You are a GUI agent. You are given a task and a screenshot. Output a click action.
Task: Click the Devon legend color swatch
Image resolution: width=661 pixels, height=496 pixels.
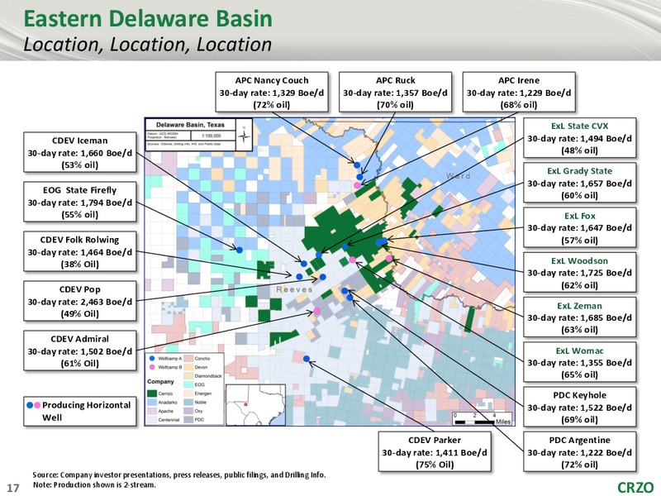click(188, 367)
